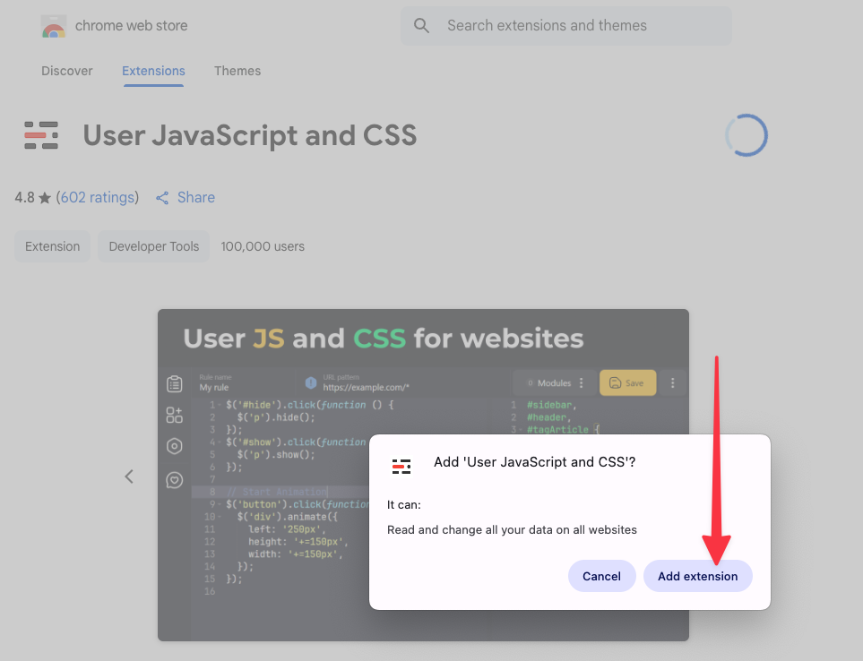Click the clipboard rules icon in screenshot sidebar
Image resolution: width=863 pixels, height=661 pixels.
click(x=175, y=383)
